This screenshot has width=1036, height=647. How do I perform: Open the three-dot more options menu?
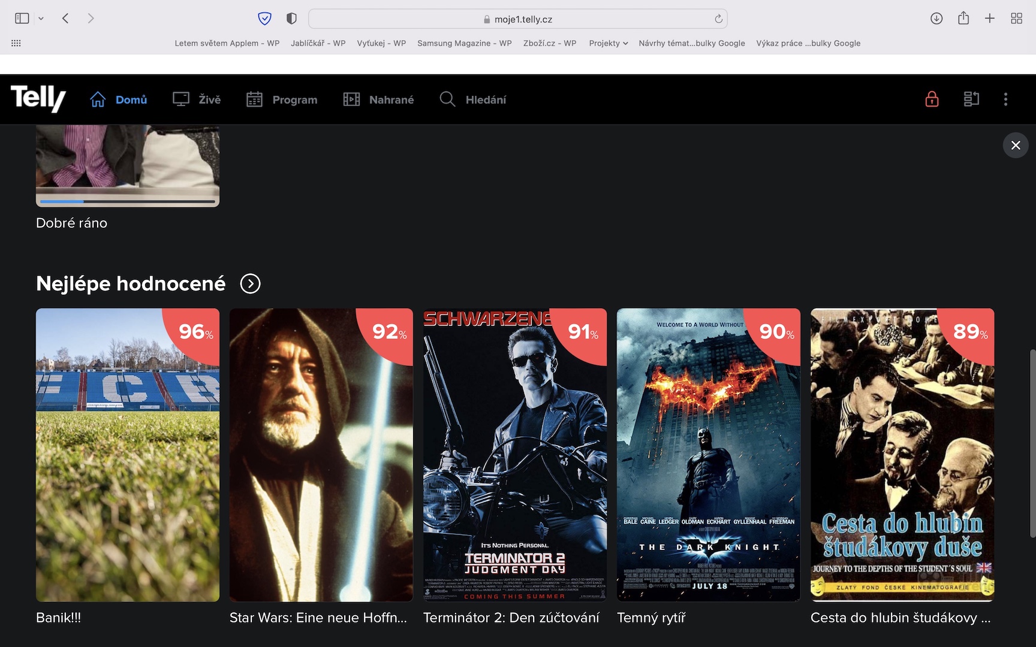(x=1005, y=99)
